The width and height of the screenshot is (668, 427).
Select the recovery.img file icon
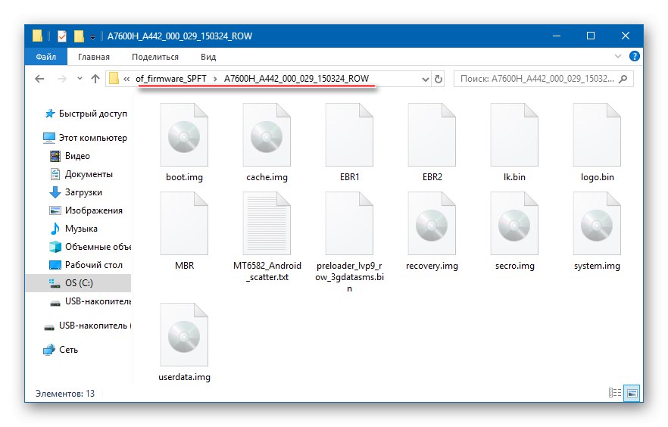pos(432,223)
